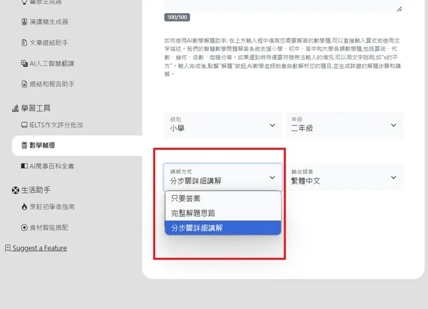
Task: Click the chevron of the 年級 dropdown
Action: click(x=393, y=125)
